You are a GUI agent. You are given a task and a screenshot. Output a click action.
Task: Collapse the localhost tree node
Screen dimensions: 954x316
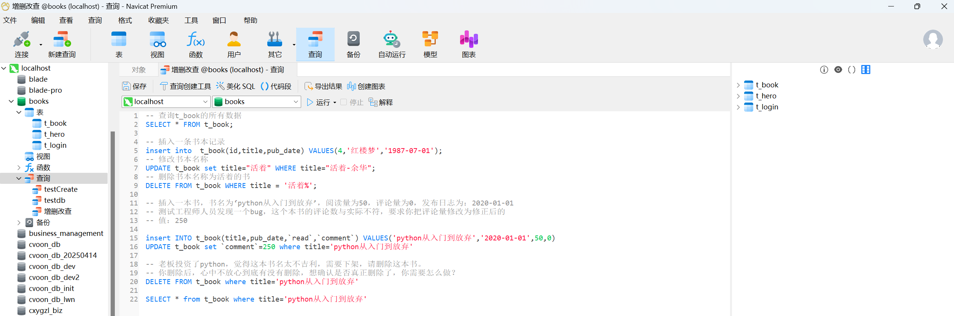[x=4, y=68]
